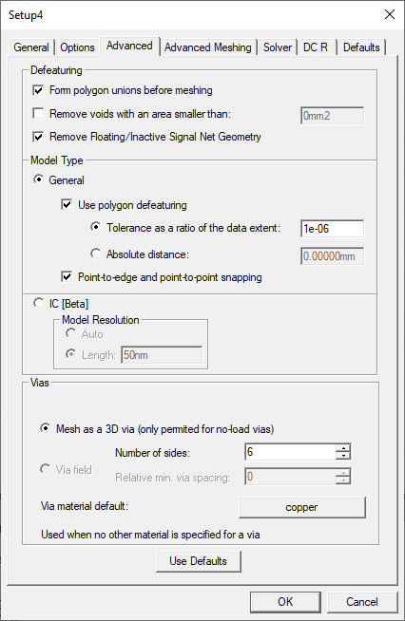Switch to the General tab
Image resolution: width=405 pixels, height=621 pixels.
click(31, 47)
